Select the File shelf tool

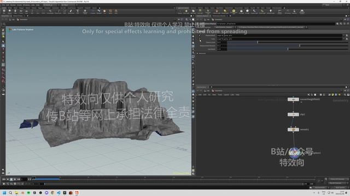[x=104, y=11]
